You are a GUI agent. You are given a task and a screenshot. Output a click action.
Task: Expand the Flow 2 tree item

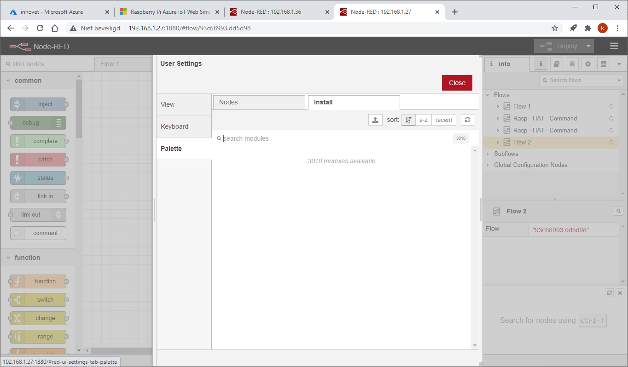(498, 142)
